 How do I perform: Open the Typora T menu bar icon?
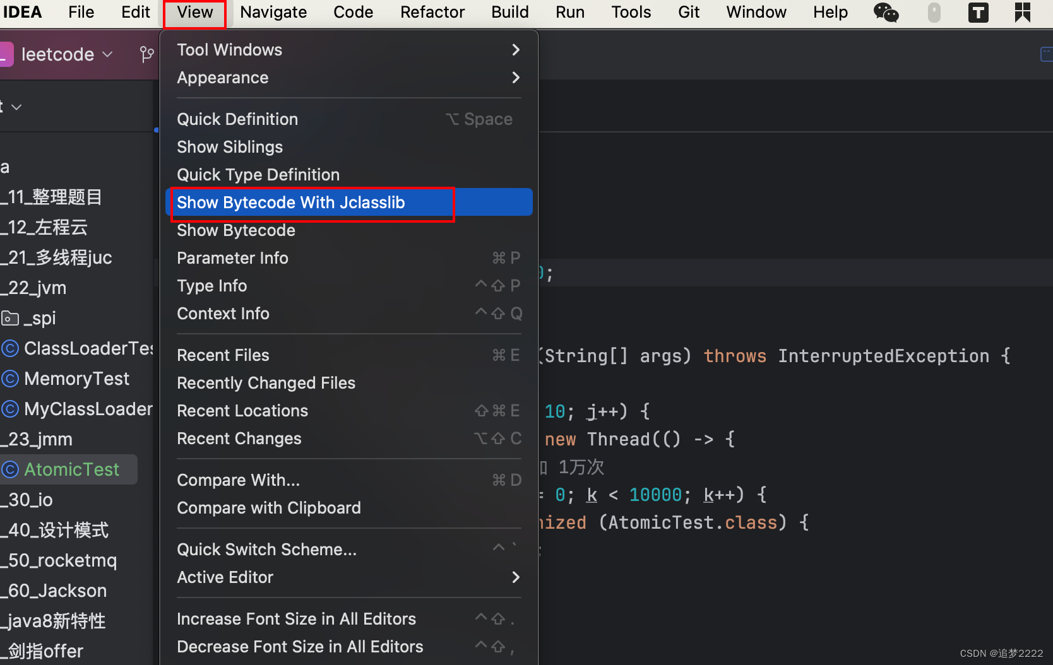coord(978,13)
